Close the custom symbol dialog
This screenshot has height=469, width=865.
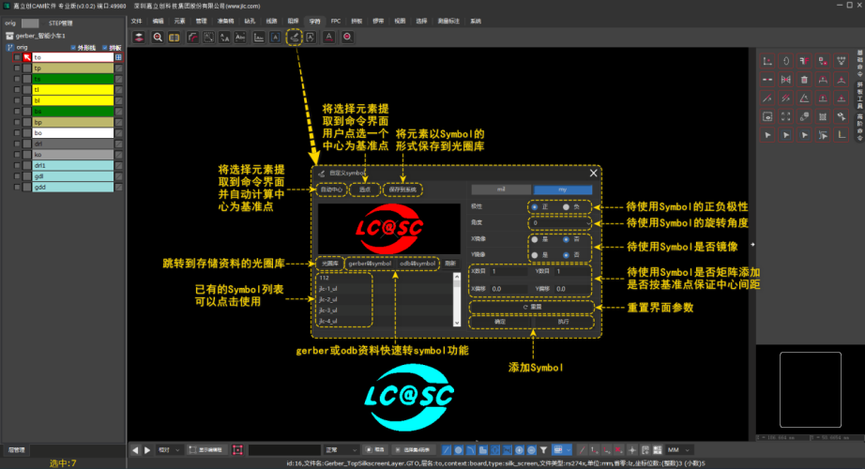point(593,174)
